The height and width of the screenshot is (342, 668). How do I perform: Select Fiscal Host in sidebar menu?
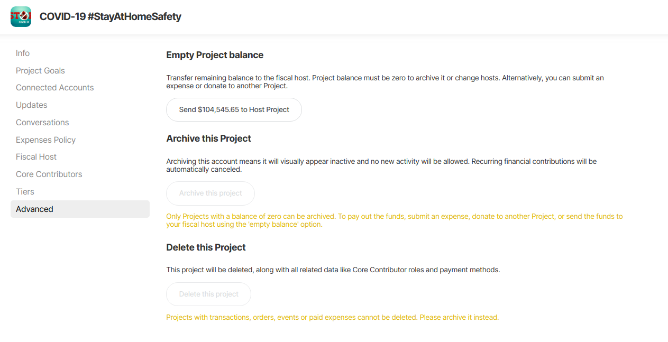pos(36,157)
